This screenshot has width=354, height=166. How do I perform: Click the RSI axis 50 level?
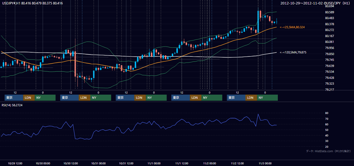coord(327,130)
